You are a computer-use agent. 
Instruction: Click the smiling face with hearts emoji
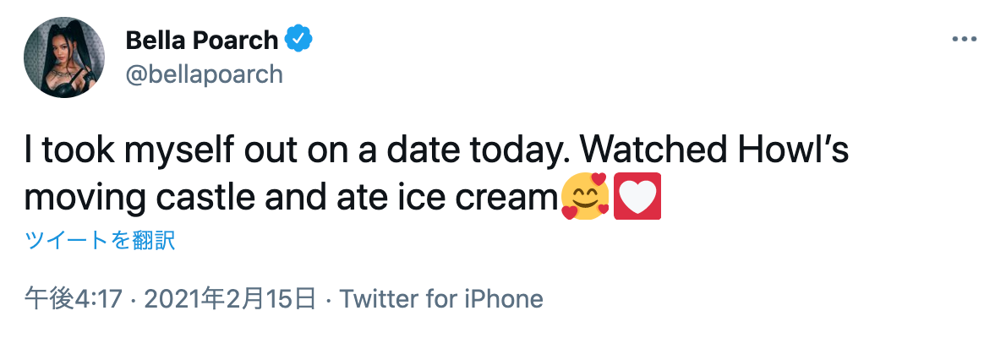(x=586, y=196)
